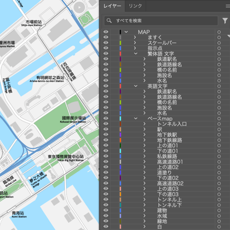Viewport: 230px width, 230px height.
Task: Open the Layers panel hamburger menu
Action: (x=227, y=6)
